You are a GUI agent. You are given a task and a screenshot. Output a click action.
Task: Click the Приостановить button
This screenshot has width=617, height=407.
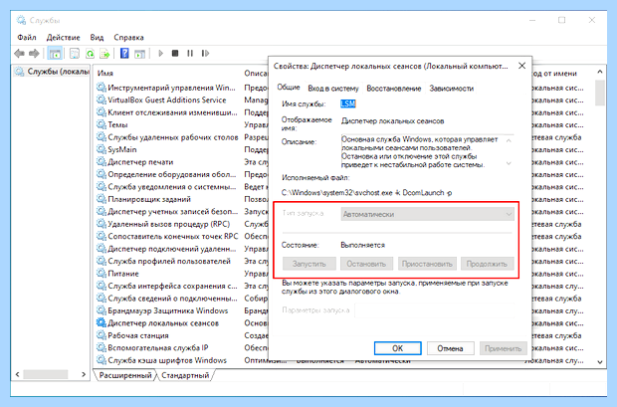pos(427,264)
